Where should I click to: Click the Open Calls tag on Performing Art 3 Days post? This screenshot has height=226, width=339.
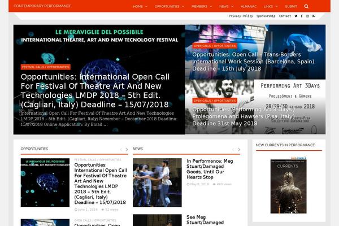(x=215, y=101)
